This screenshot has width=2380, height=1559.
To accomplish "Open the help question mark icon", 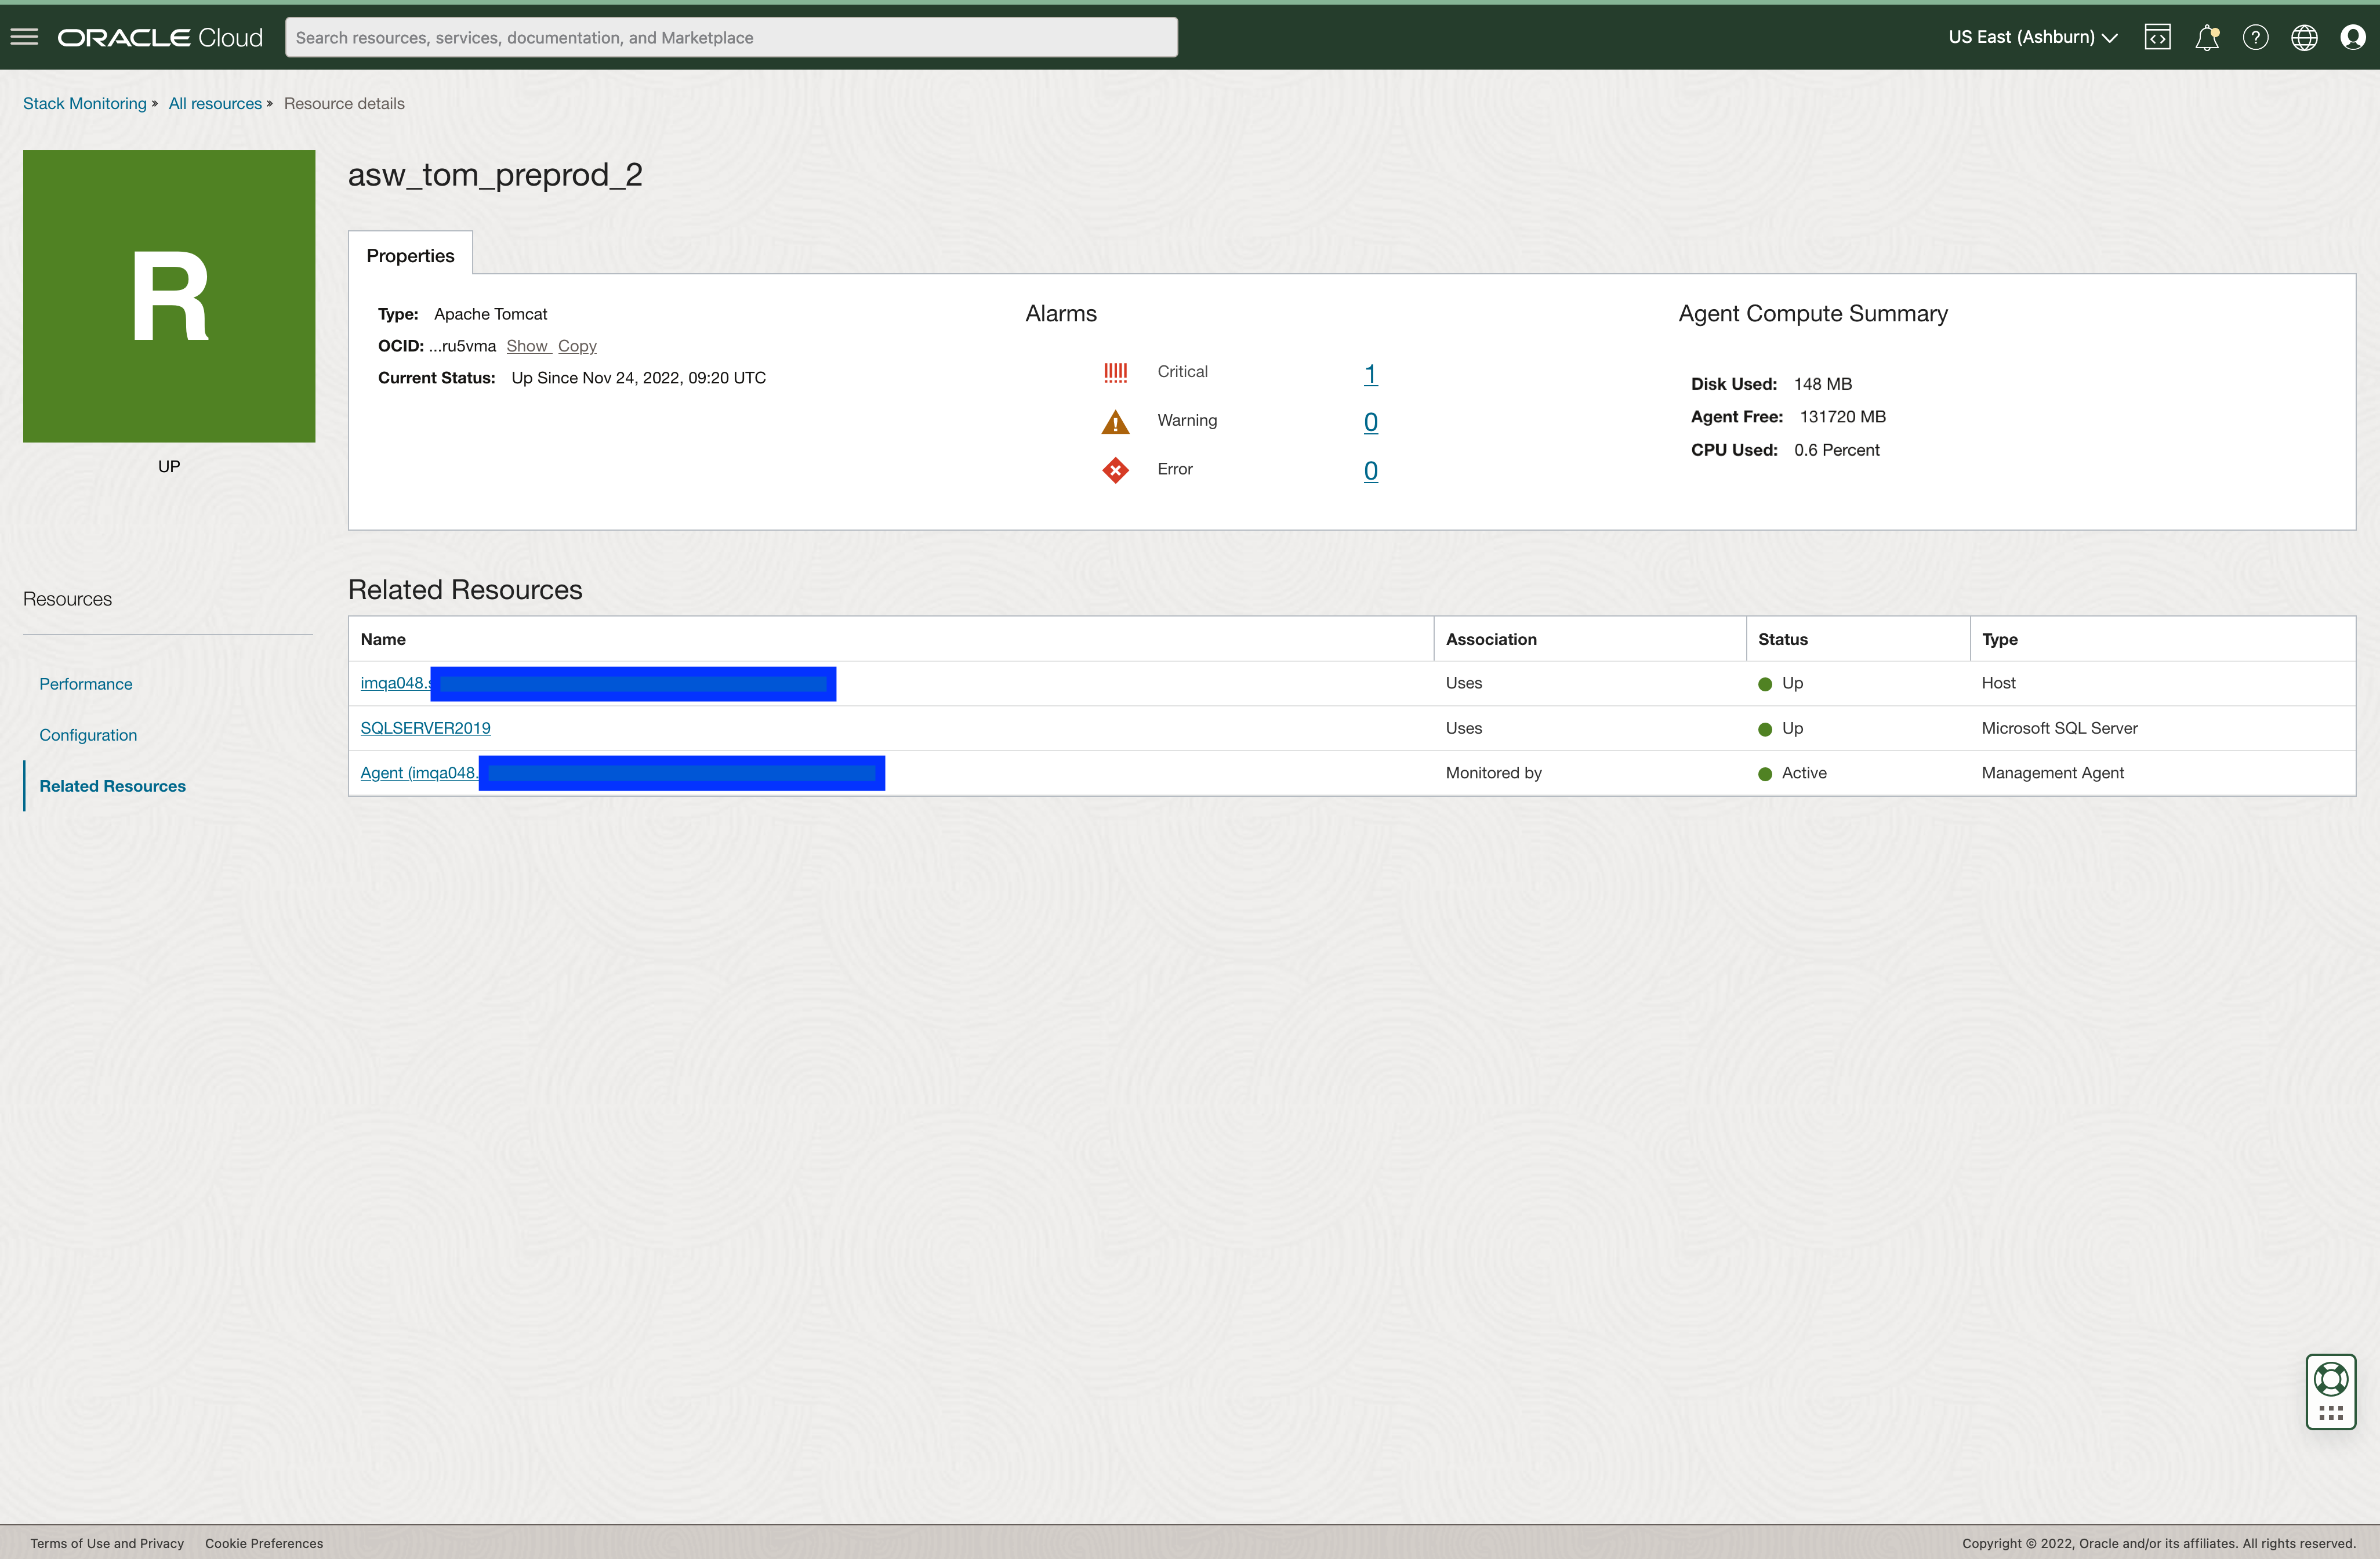I will [2255, 37].
